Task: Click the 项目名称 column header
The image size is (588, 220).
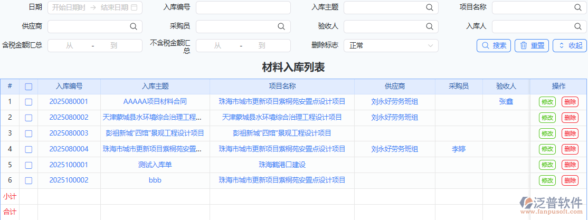Action: click(x=282, y=86)
